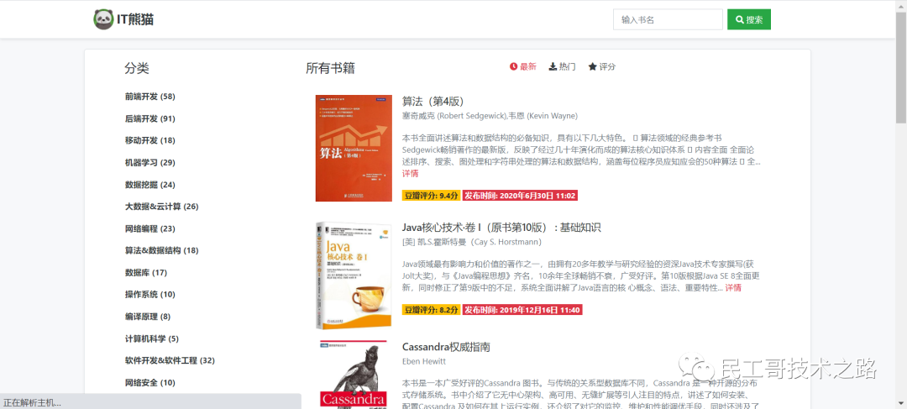907x409 pixels.
Task: Click author 凯.S.霍斯特曼 line
Action: click(x=471, y=241)
